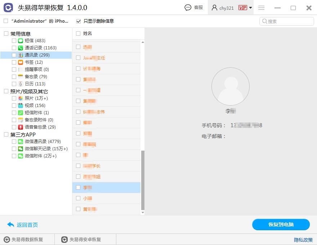317x245 pixels.
Task: Select the 备忘录附件 icon
Action: pyautogui.click(x=21, y=120)
